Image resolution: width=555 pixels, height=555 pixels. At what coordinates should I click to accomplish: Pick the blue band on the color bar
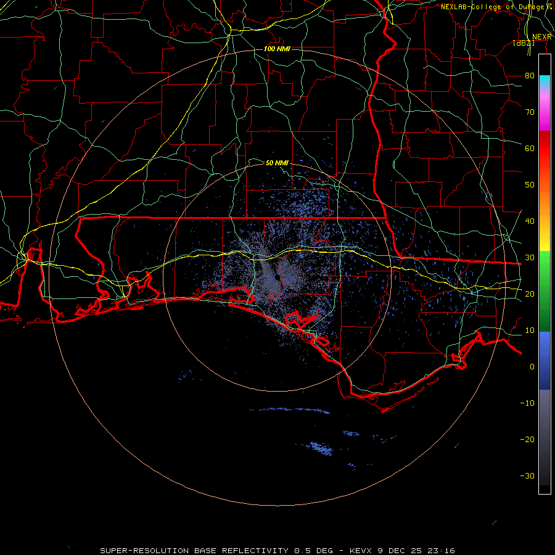coord(545,360)
